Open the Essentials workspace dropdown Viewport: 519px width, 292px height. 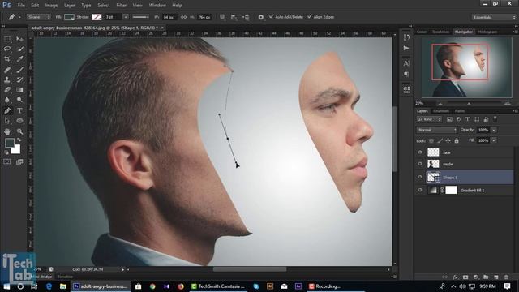pos(494,17)
